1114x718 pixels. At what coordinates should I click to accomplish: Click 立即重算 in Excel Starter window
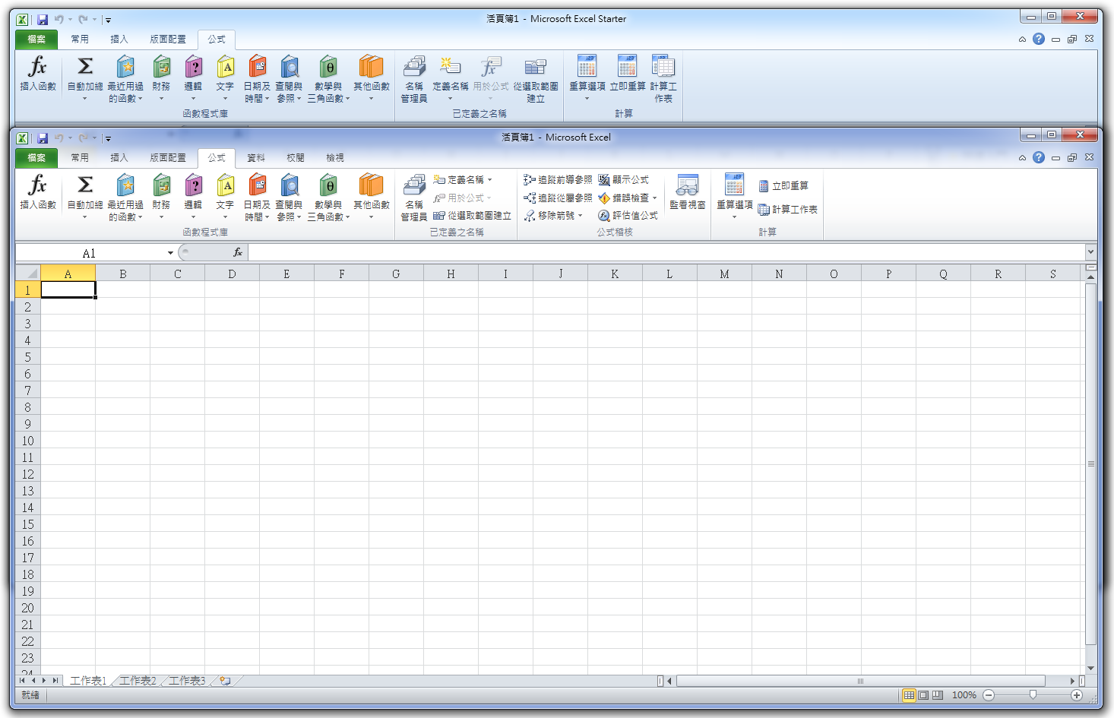click(628, 73)
